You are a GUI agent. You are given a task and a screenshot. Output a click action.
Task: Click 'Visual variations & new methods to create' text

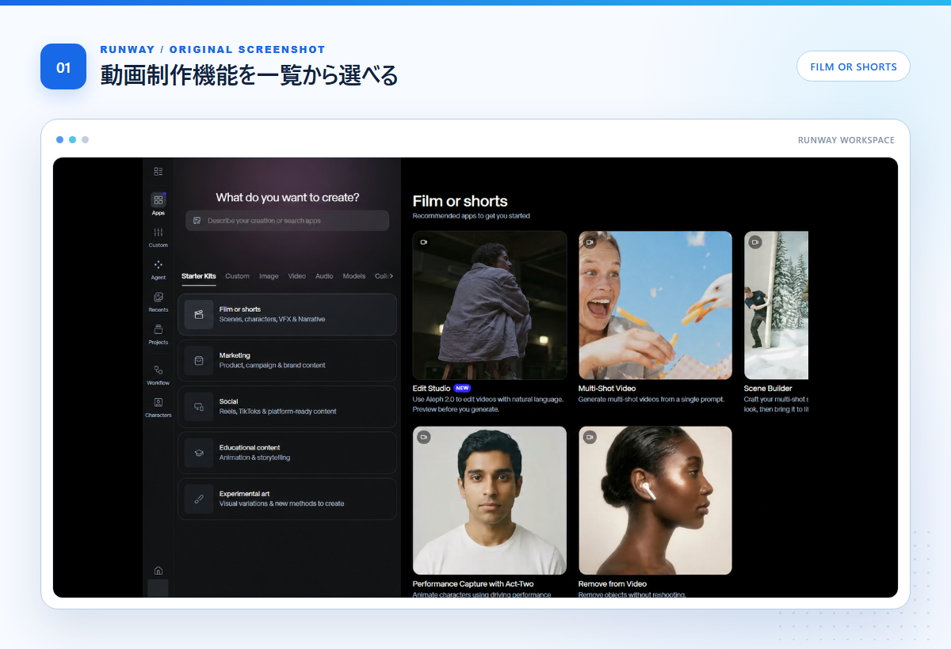[281, 503]
